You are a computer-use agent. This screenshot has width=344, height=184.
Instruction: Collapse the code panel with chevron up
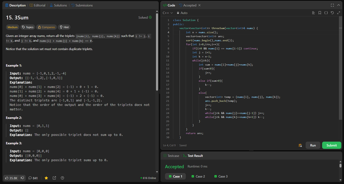click(339, 5)
